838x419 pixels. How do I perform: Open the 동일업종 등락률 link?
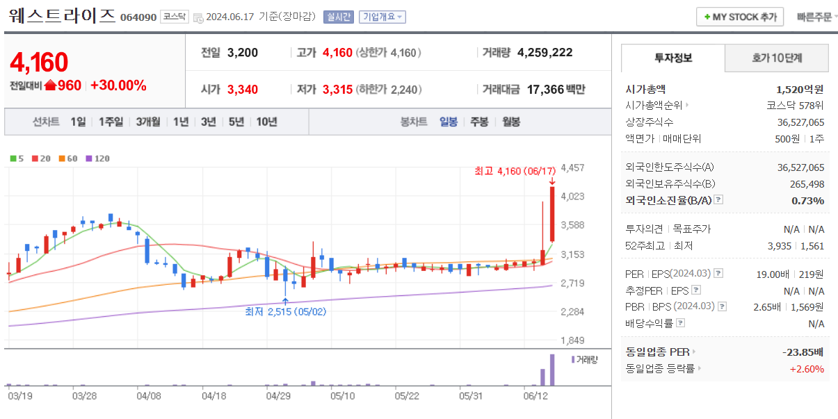663,369
